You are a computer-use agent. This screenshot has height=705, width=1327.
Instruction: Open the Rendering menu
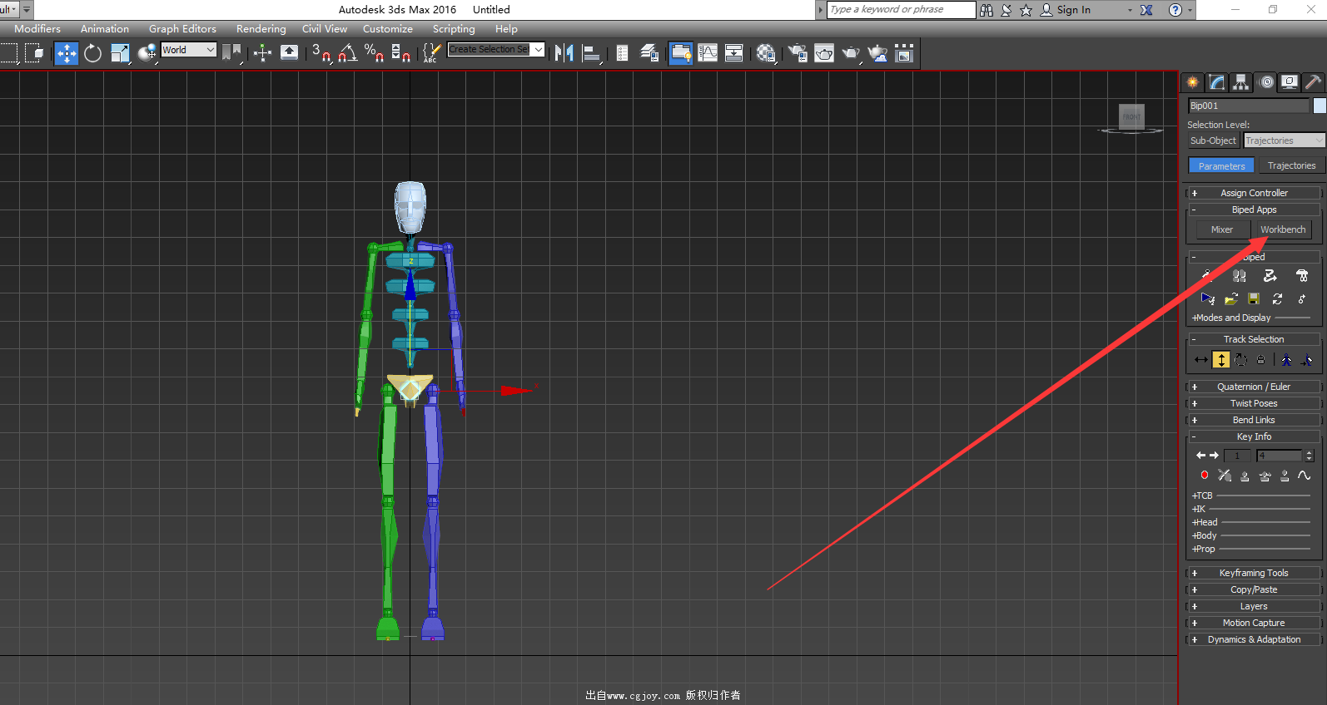261,29
